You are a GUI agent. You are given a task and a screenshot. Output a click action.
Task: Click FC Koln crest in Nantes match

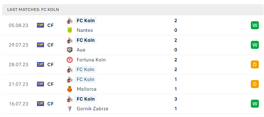tap(70, 21)
